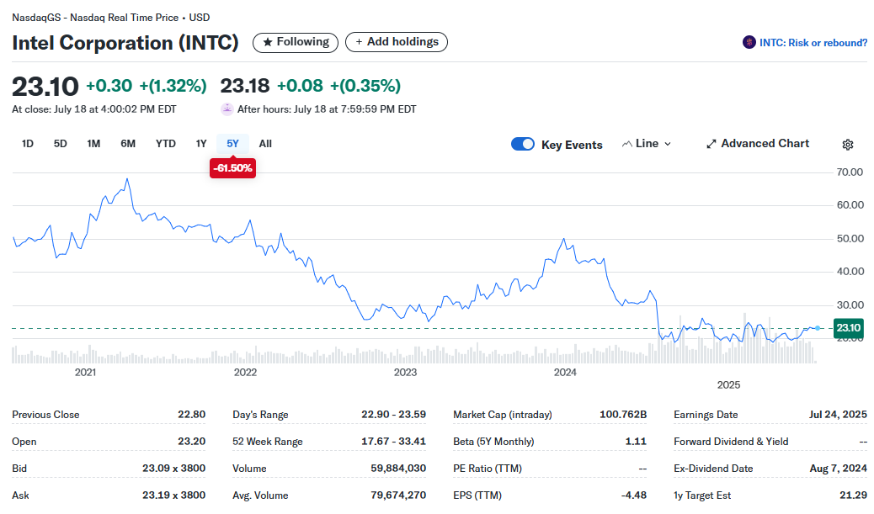
Task: Select the 5Y range tab
Action: click(x=233, y=144)
